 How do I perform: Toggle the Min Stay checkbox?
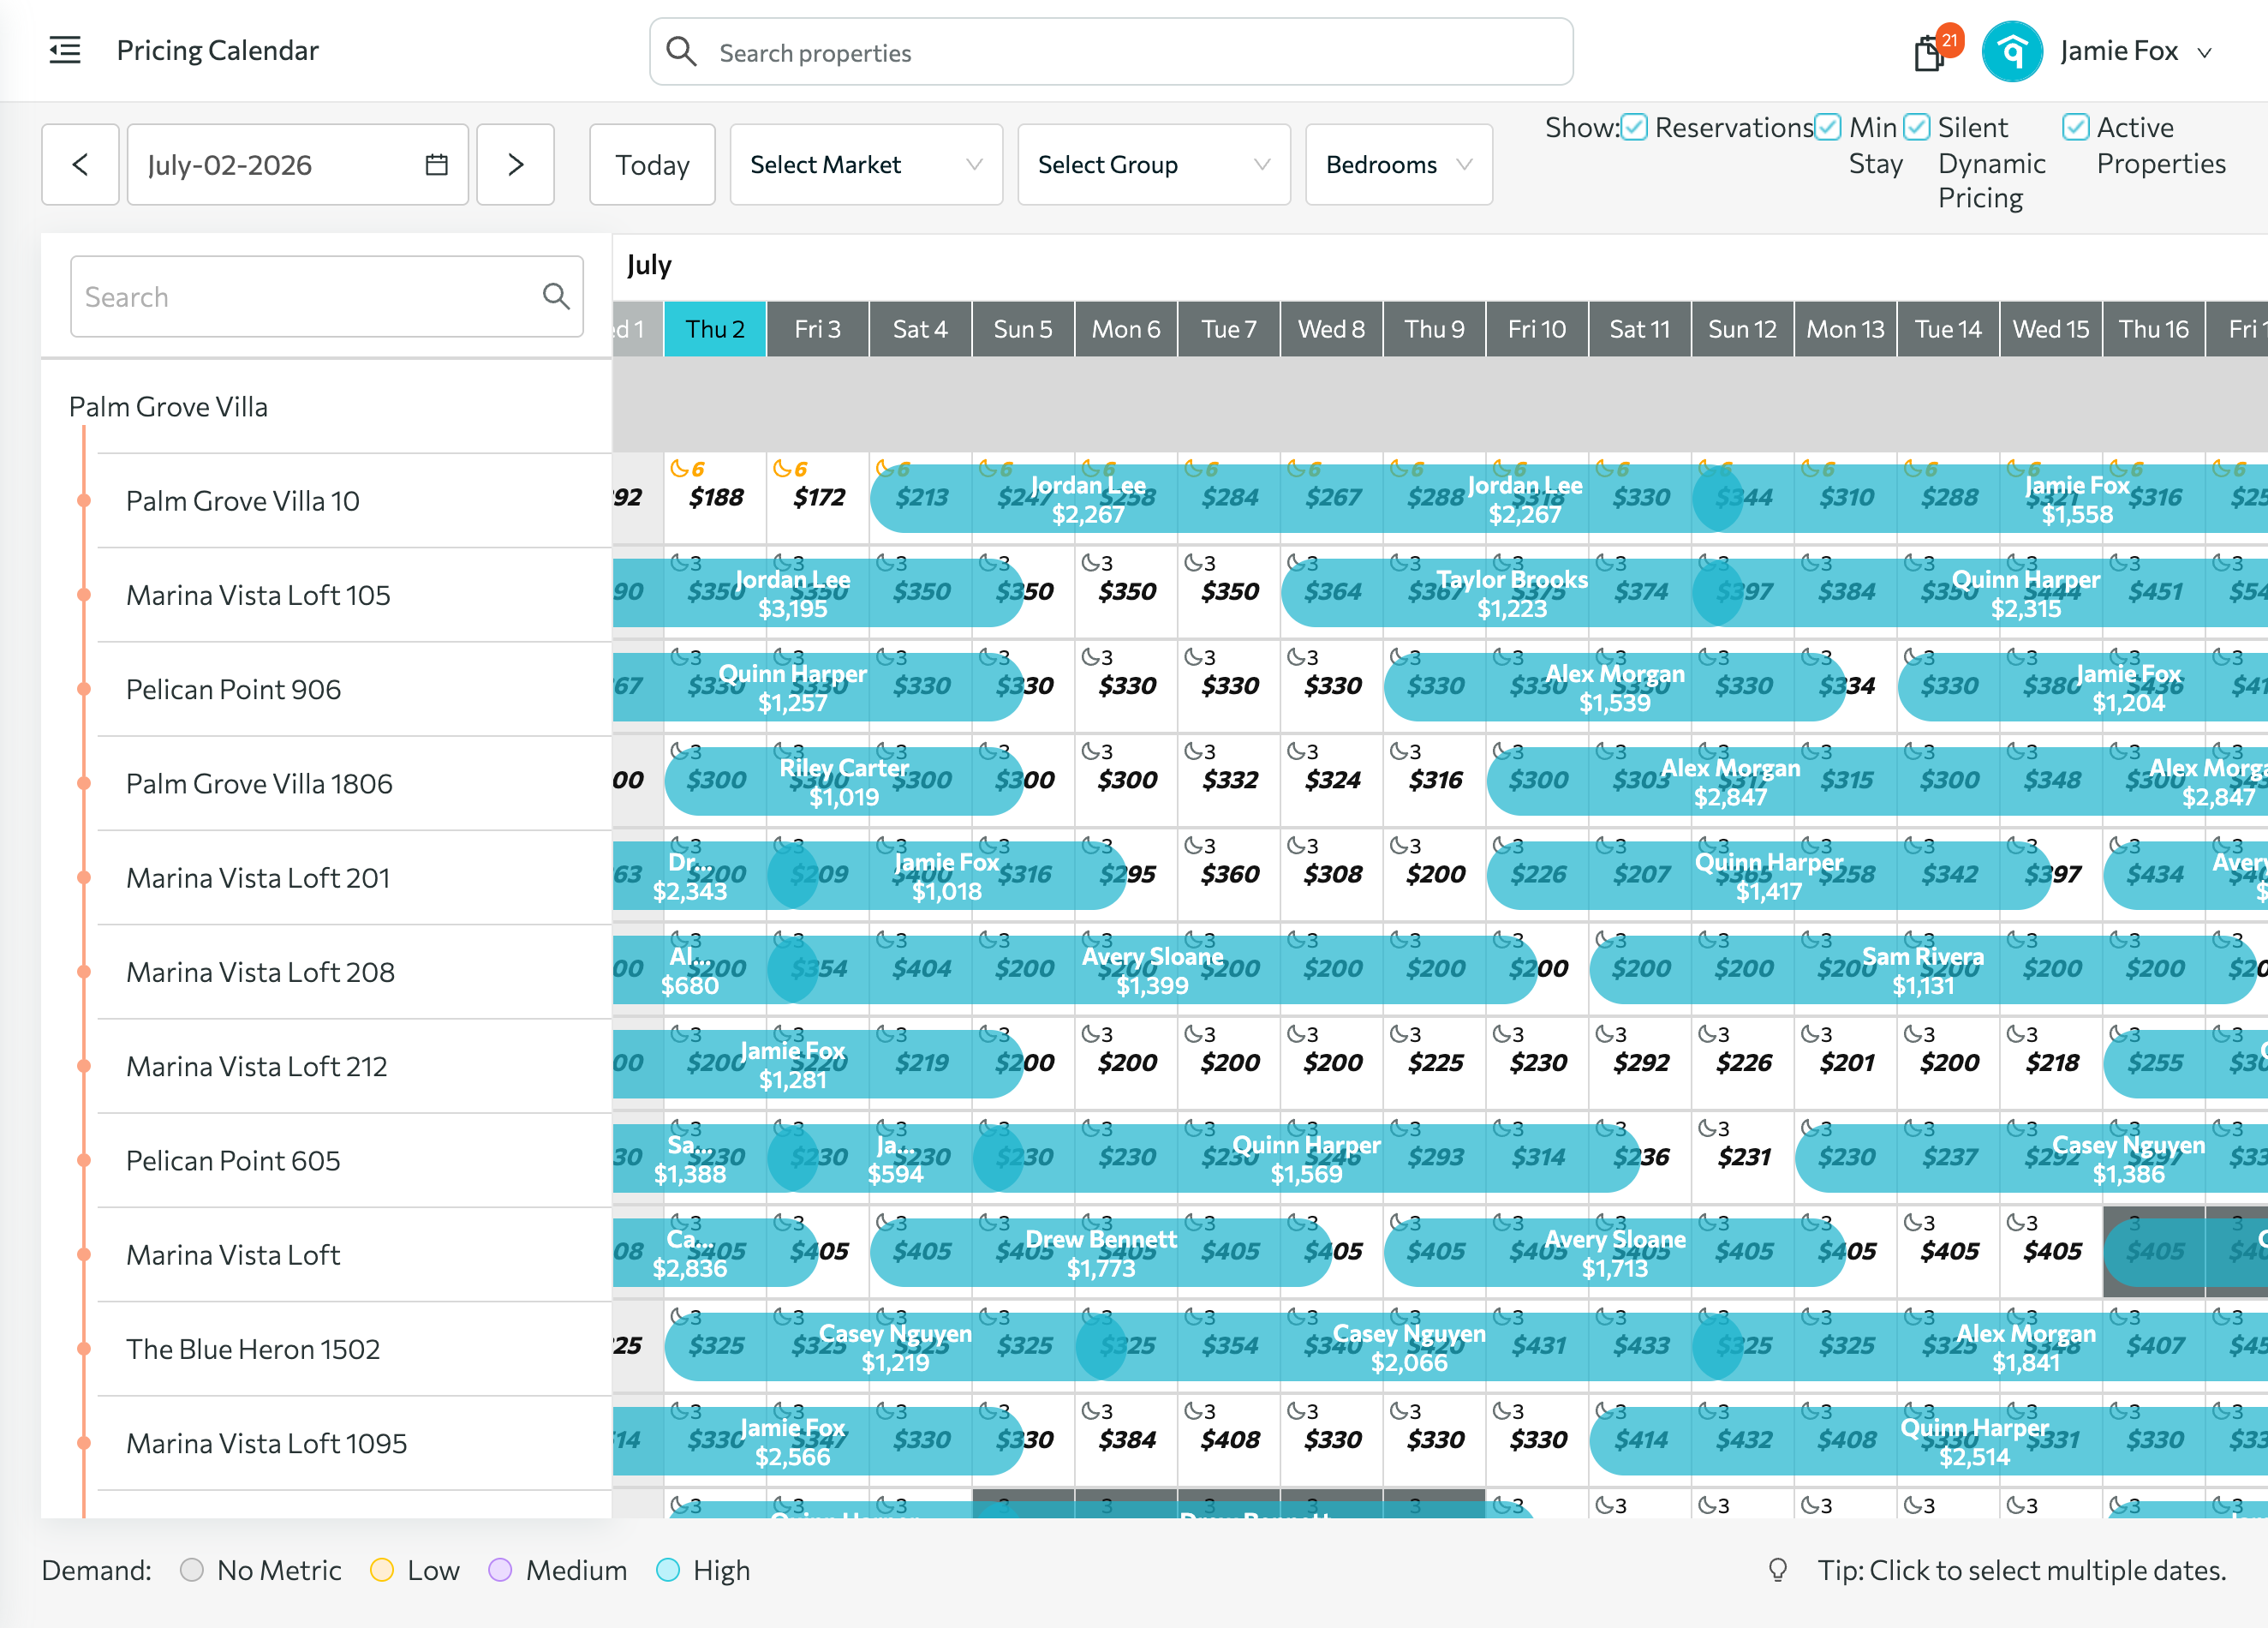pyautogui.click(x=1827, y=127)
